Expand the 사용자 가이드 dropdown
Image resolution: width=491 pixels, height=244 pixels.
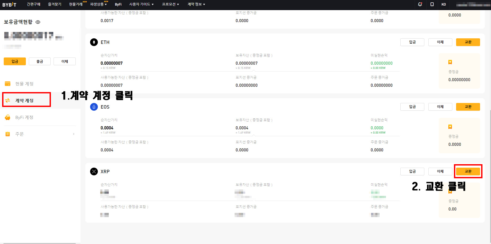(141, 4)
